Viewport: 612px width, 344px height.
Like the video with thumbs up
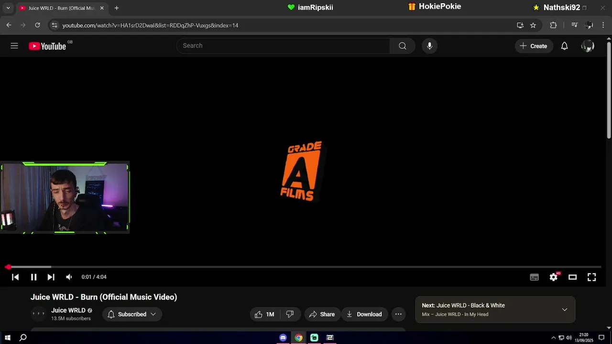(264, 314)
